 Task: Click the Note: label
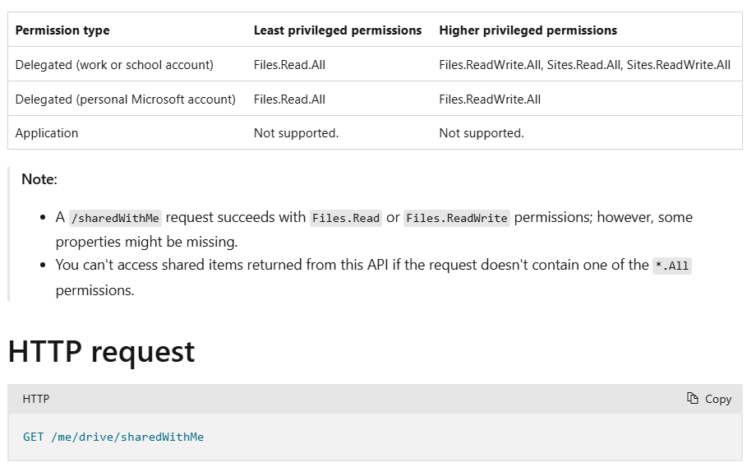[x=39, y=179]
